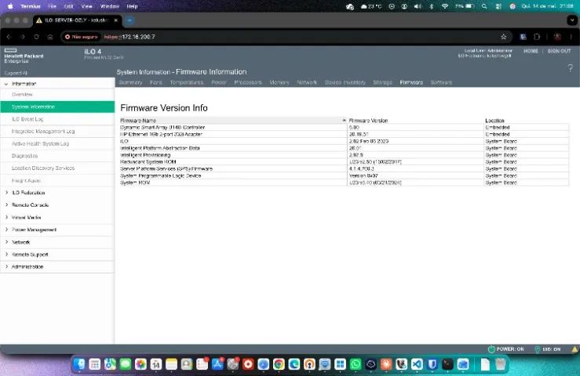The image size is (580, 376).
Task: Switch to the Temperatures tab
Action: 187,82
